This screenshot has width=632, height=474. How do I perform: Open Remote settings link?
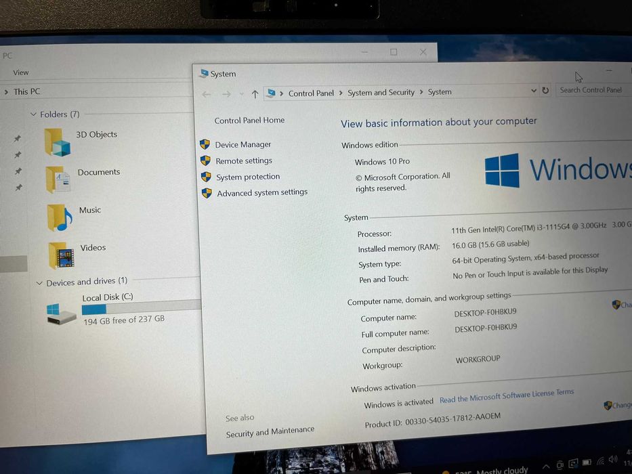click(244, 161)
